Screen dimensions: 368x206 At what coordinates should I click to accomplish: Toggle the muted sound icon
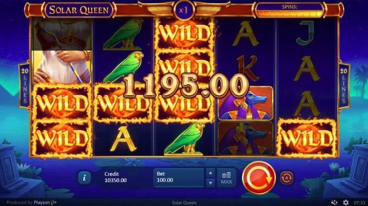[x=334, y=202]
